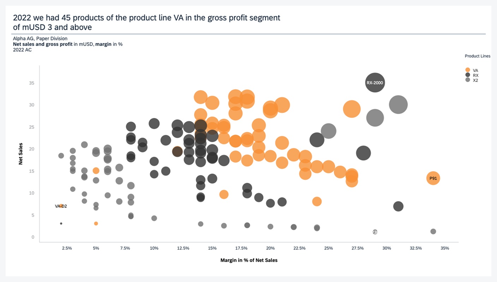Select the orange P91 bubble
This screenshot has width=497, height=282.
[x=433, y=178]
